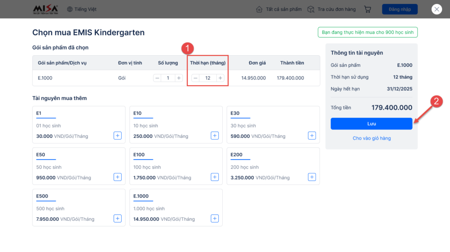Add the E200 package with plus icon
450x252 pixels.
tap(312, 177)
